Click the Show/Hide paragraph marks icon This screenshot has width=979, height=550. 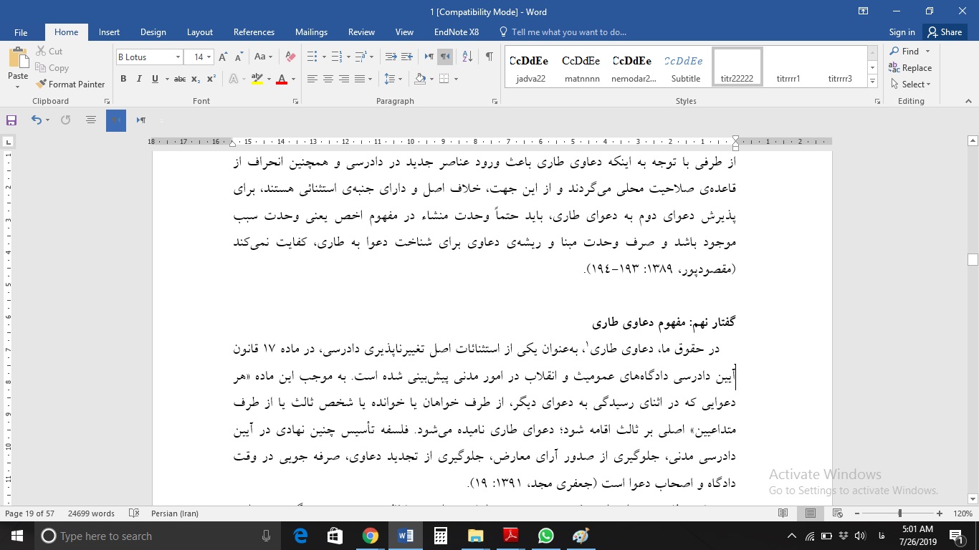pos(489,56)
